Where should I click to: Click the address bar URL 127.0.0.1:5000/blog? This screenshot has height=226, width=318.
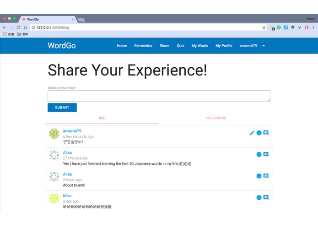53,27
